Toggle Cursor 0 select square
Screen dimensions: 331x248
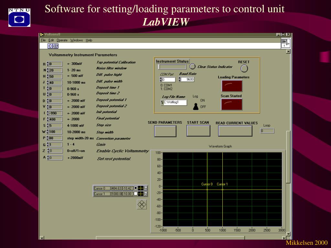tap(135, 188)
